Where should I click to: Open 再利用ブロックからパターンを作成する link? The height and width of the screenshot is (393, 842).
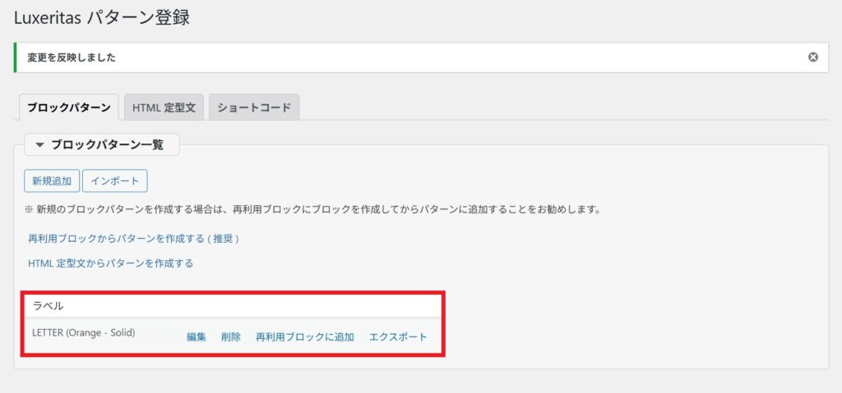tap(133, 239)
